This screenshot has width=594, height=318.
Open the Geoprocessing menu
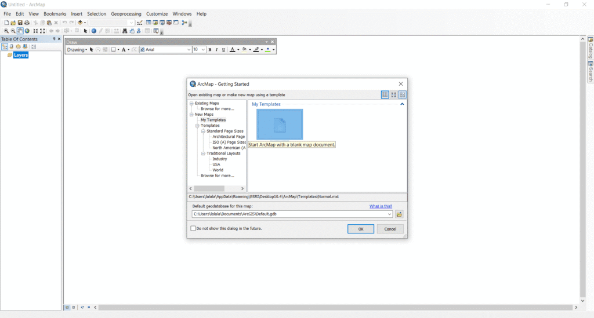pos(126,14)
